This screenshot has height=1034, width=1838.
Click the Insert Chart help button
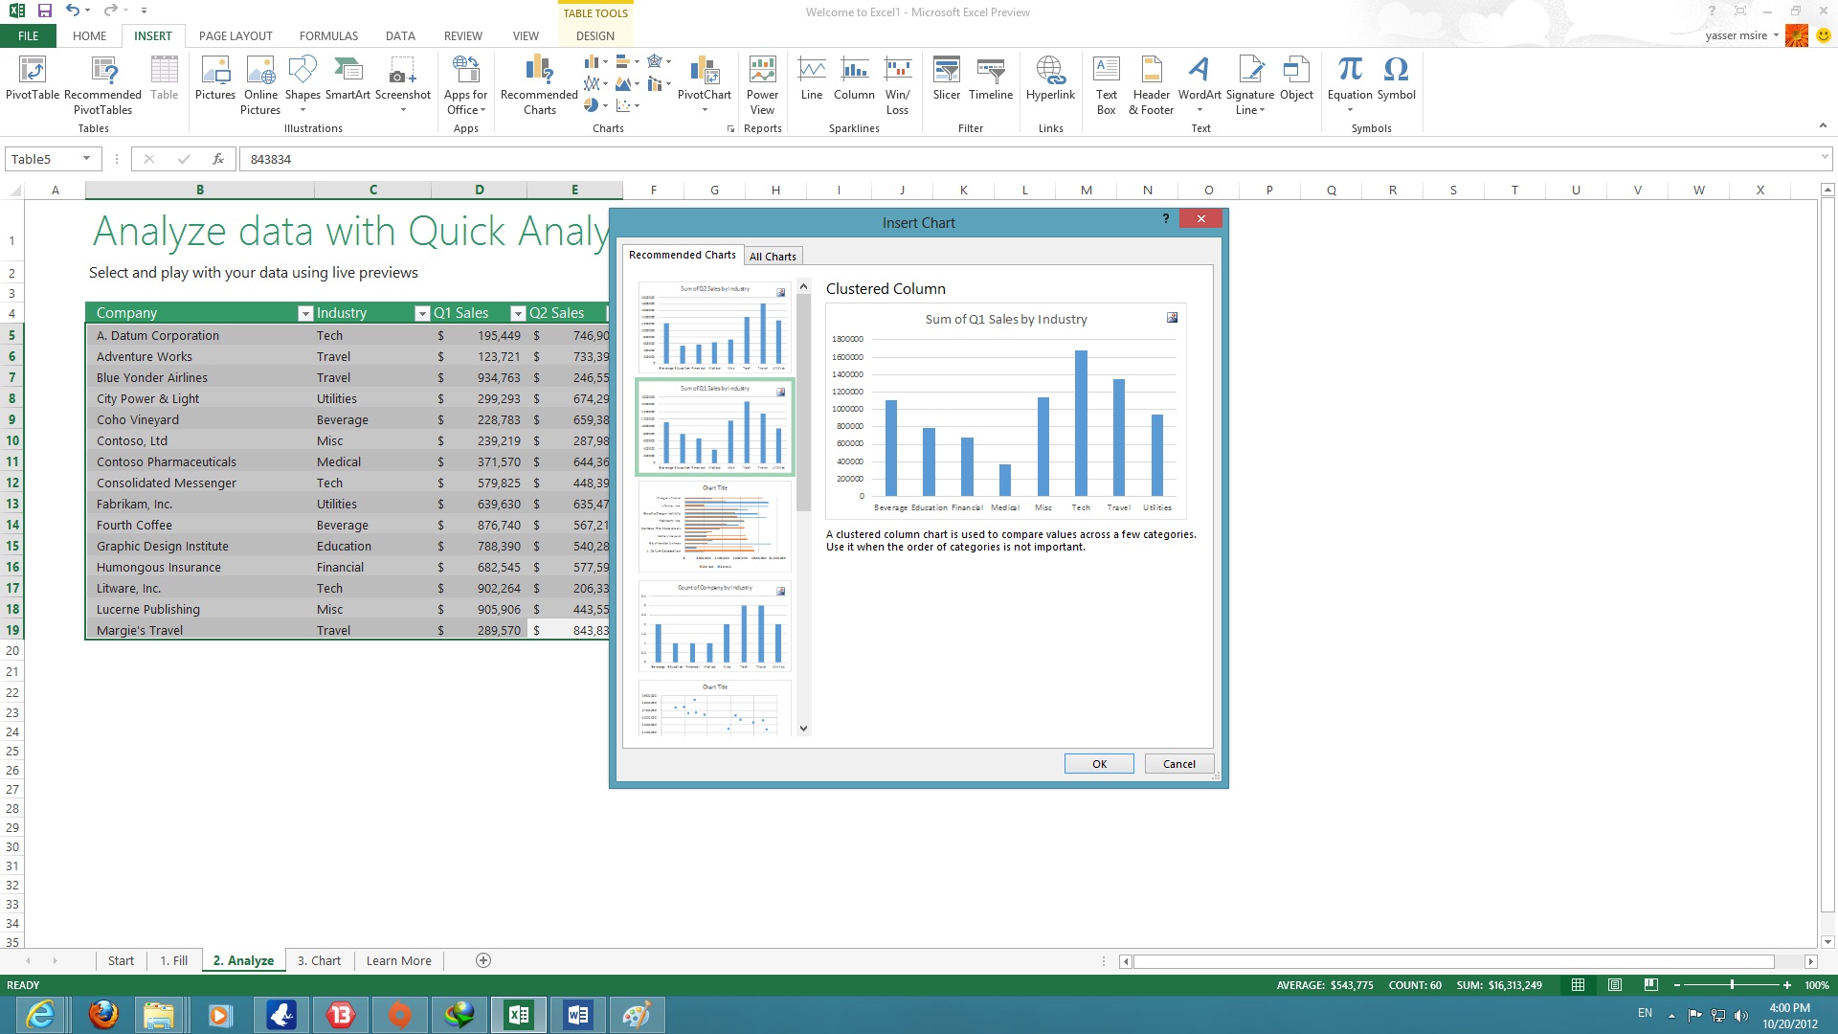pyautogui.click(x=1166, y=219)
